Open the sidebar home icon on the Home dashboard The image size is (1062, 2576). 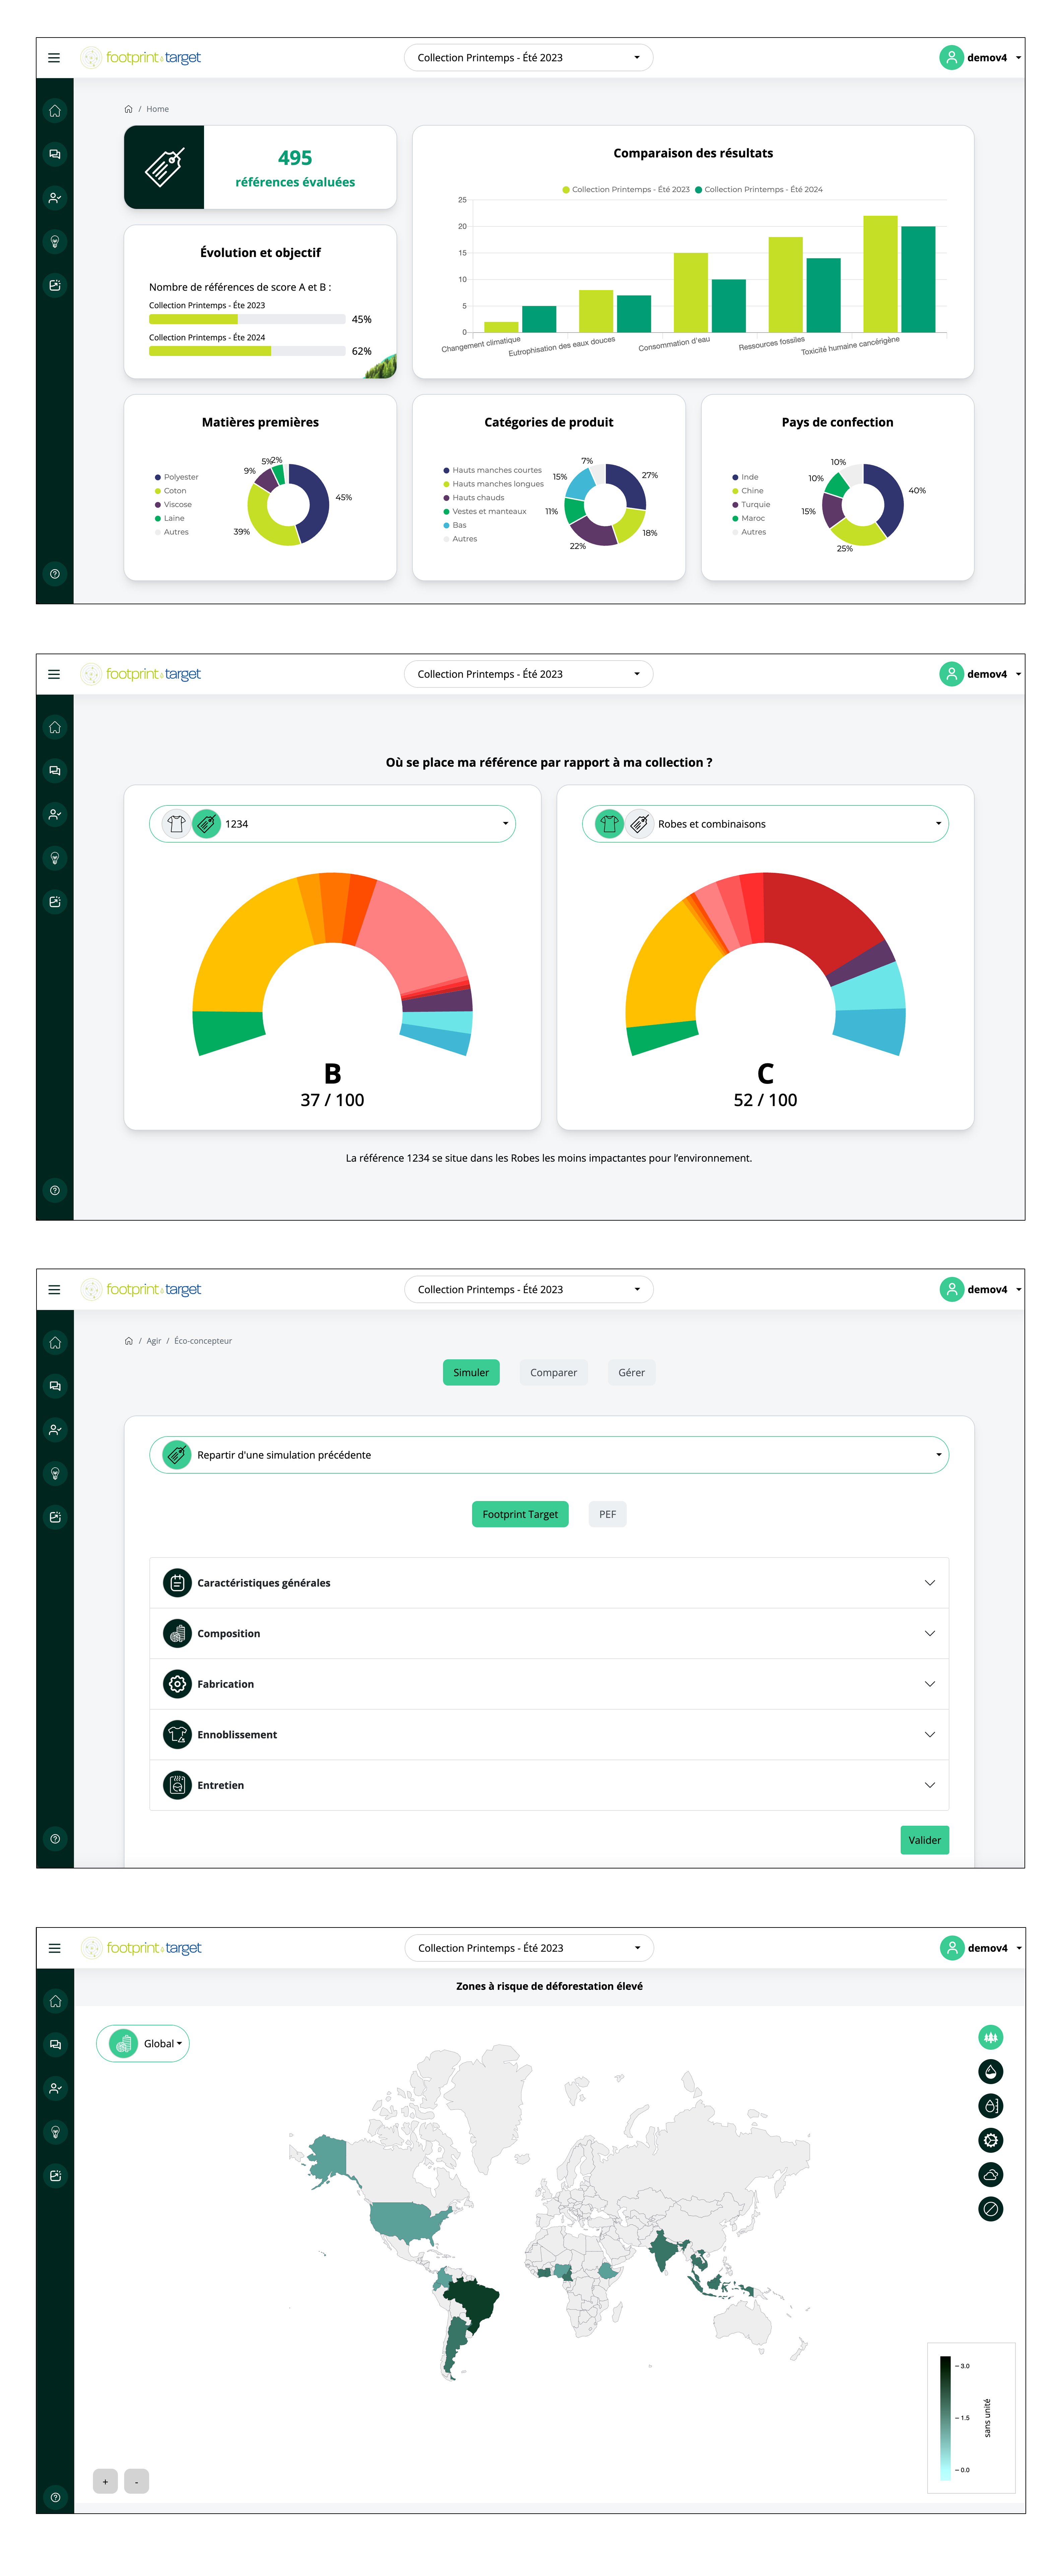coord(55,111)
